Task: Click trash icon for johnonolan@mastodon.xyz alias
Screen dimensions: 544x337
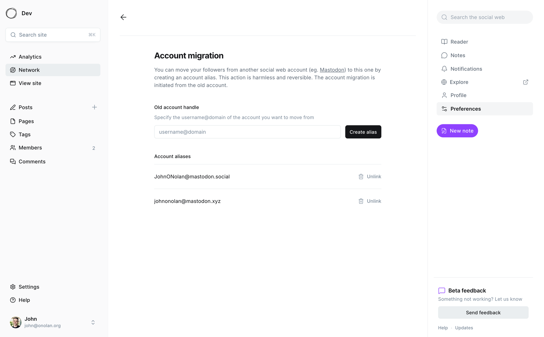Action: click(x=361, y=201)
